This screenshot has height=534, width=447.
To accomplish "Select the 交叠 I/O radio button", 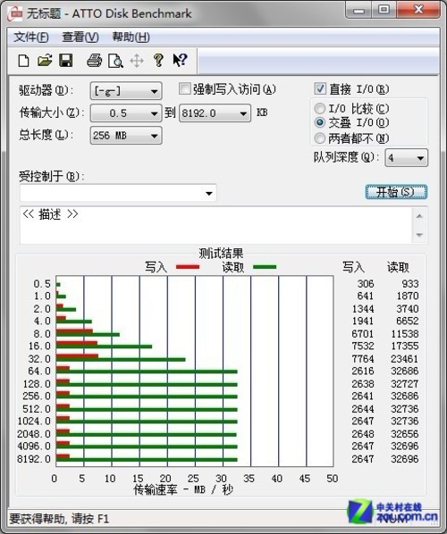I will coord(319,122).
